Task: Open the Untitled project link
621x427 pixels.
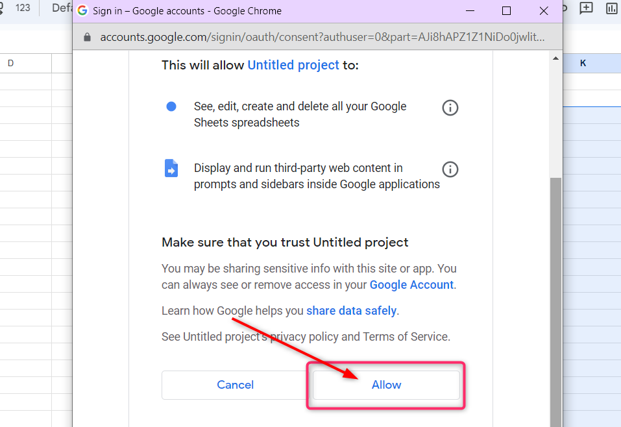Action: pos(293,65)
